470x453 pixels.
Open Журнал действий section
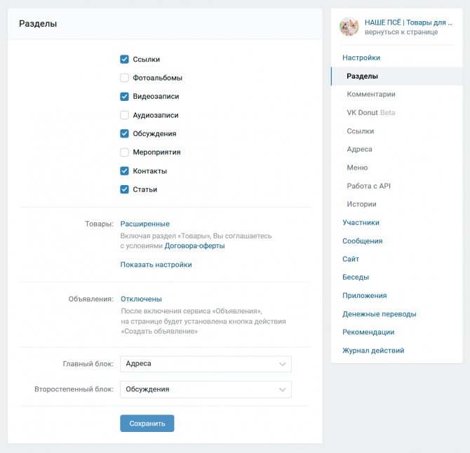[373, 351]
